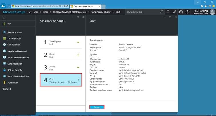Click the chevron on step 4 Özet
The height and width of the screenshot is (116, 216).
(x=78, y=80)
